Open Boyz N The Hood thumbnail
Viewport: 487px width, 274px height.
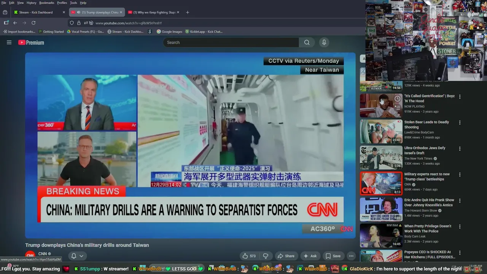(381, 105)
